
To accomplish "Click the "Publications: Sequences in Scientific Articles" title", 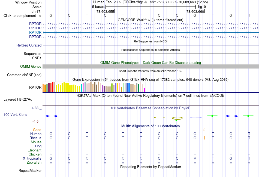I will click(x=150, y=50).
